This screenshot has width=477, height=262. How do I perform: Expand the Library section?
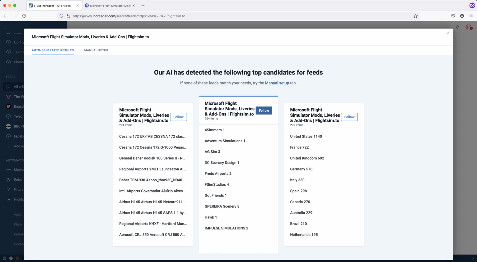click(8, 42)
